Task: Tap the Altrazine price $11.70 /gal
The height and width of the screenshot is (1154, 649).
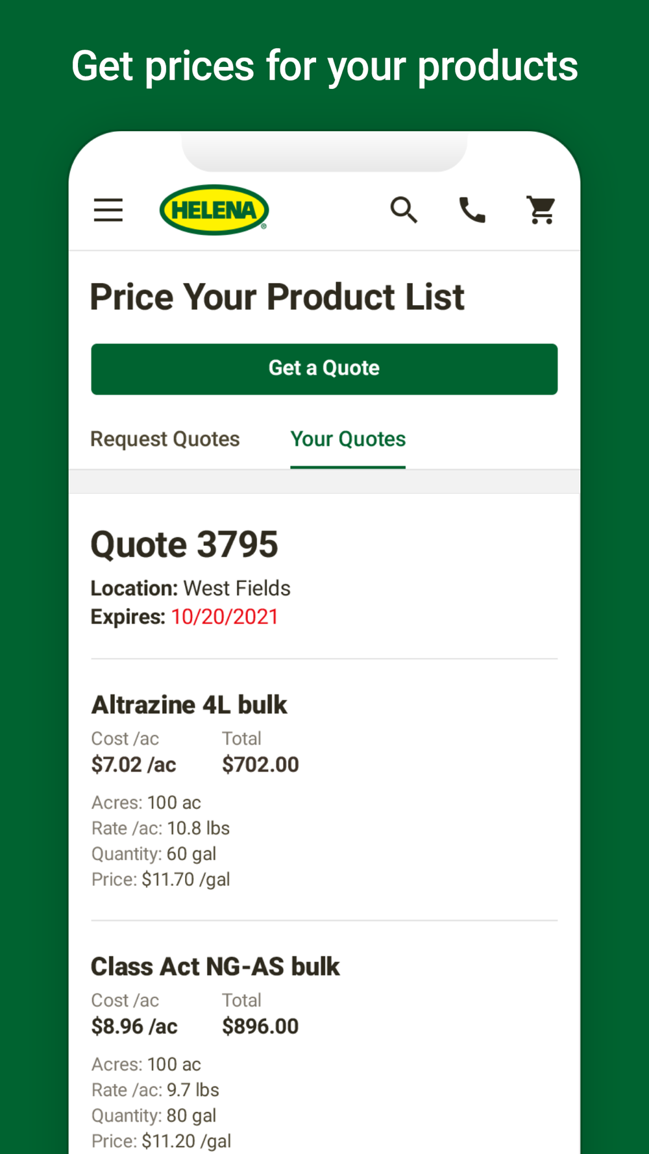Action: 186,879
